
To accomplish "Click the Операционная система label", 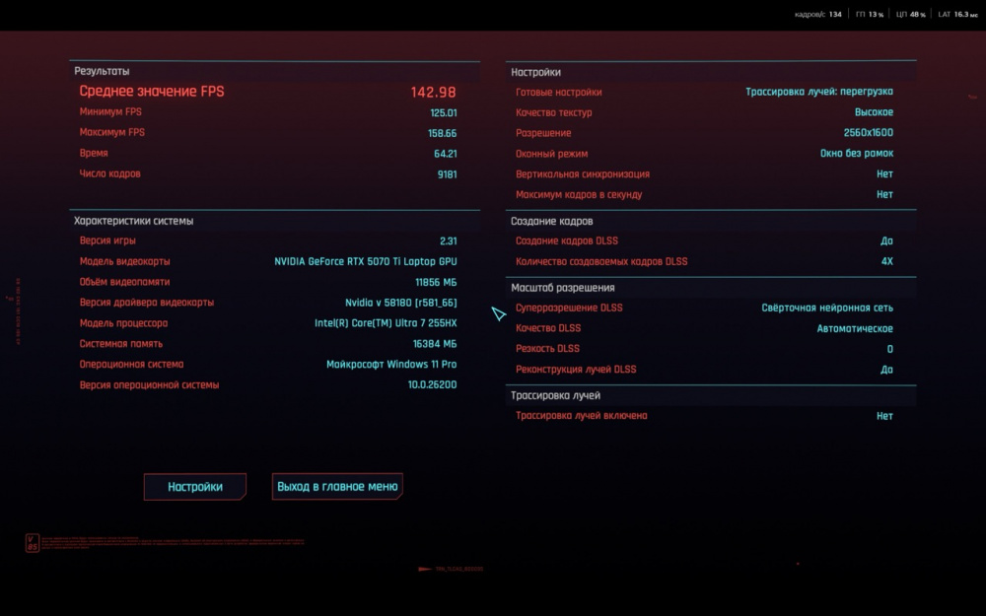I will (x=131, y=365).
